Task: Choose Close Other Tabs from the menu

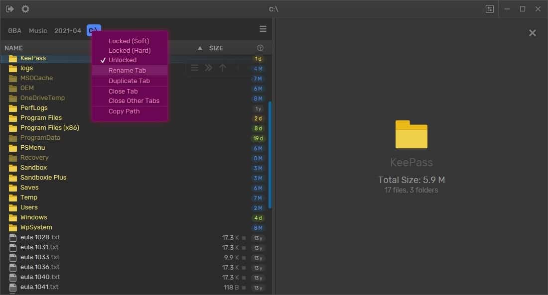Action: (135, 100)
